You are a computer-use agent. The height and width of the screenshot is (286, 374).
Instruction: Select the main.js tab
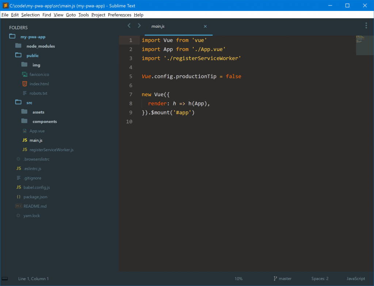pos(158,26)
